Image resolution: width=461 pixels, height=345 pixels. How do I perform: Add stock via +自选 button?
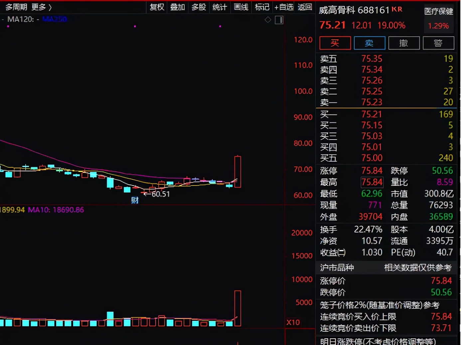pyautogui.click(x=284, y=7)
